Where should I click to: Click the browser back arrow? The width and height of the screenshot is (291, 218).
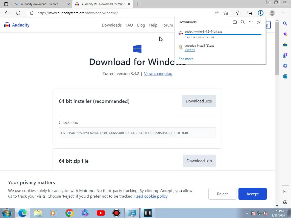[x=7, y=13]
